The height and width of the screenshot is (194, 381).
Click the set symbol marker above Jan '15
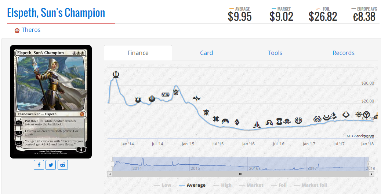[x=197, y=98]
